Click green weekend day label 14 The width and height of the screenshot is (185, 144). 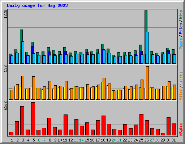click(81, 140)
